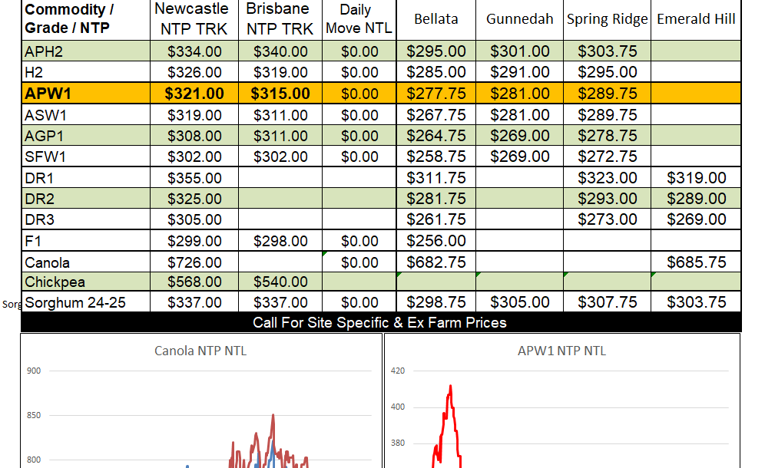Select the Brisbane NTP TRK column header
Screen dimensions: 765x468
point(280,20)
